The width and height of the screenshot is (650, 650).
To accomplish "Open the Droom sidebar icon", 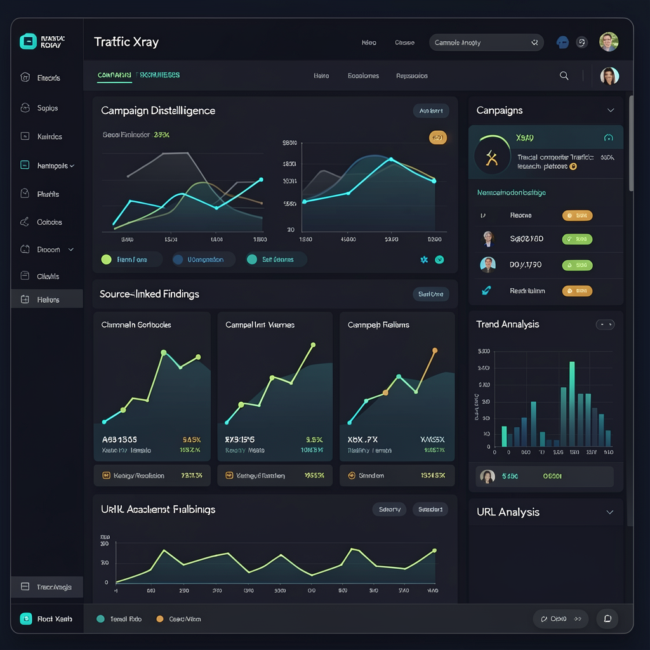I will 25,249.
